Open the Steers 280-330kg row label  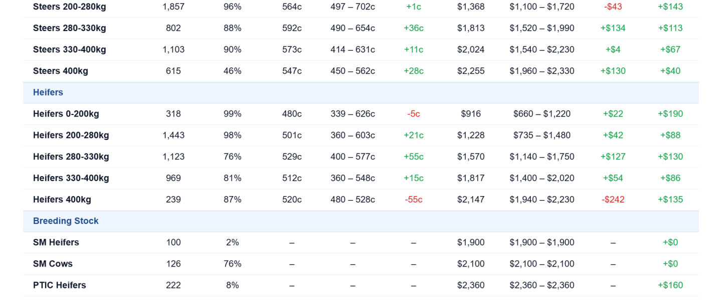coord(70,28)
